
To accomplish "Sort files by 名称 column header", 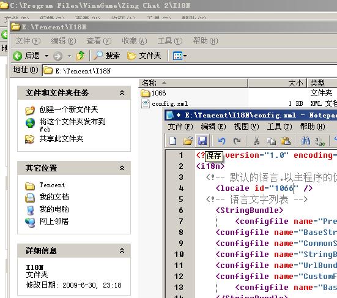I will pos(193,83).
